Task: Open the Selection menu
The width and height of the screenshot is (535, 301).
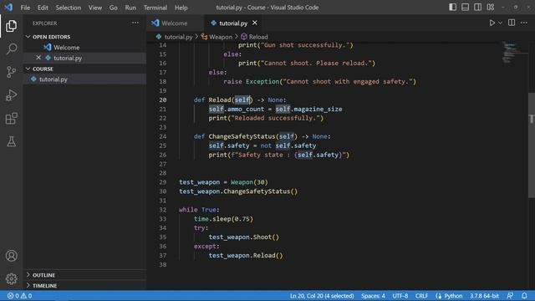Action: coord(69,8)
